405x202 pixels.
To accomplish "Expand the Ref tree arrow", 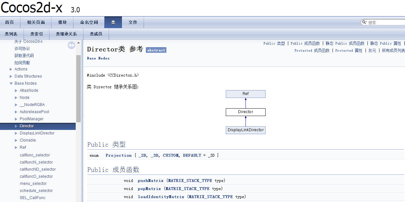I will point(16,147).
